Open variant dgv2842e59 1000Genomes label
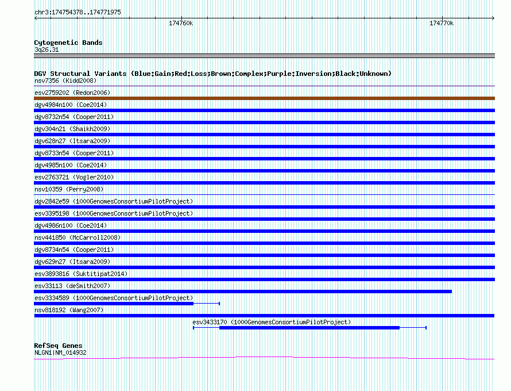The height and width of the screenshot is (391, 511). 114,201
